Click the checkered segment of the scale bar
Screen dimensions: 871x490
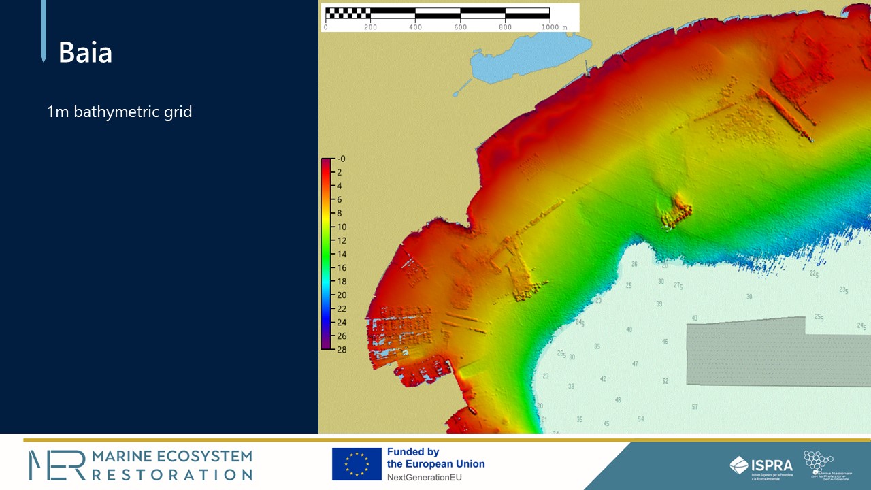coord(348,13)
